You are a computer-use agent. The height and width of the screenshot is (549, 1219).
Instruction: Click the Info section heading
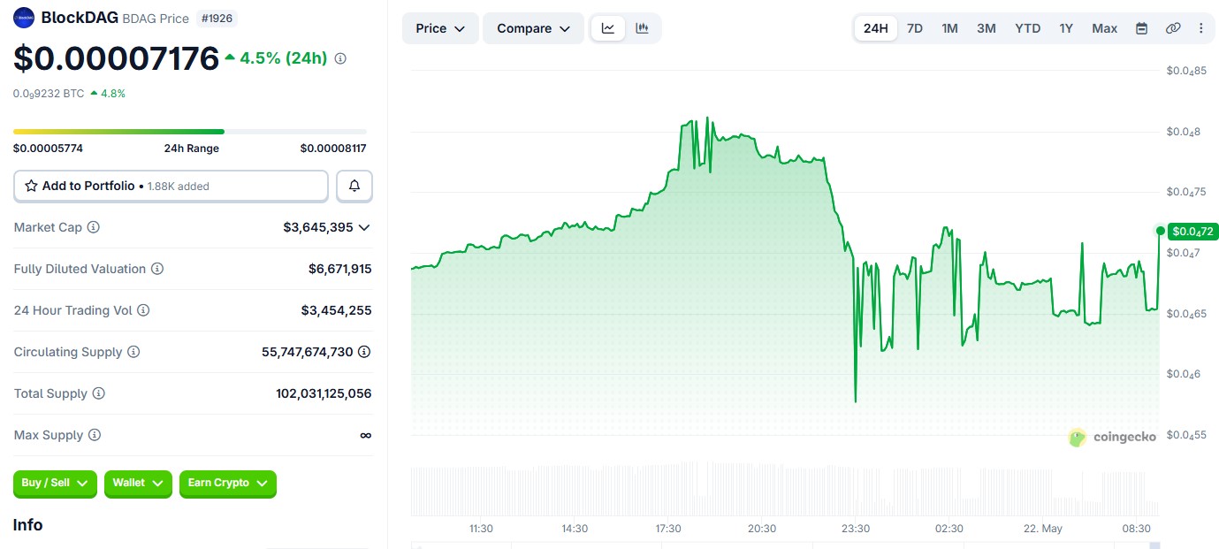point(27,525)
